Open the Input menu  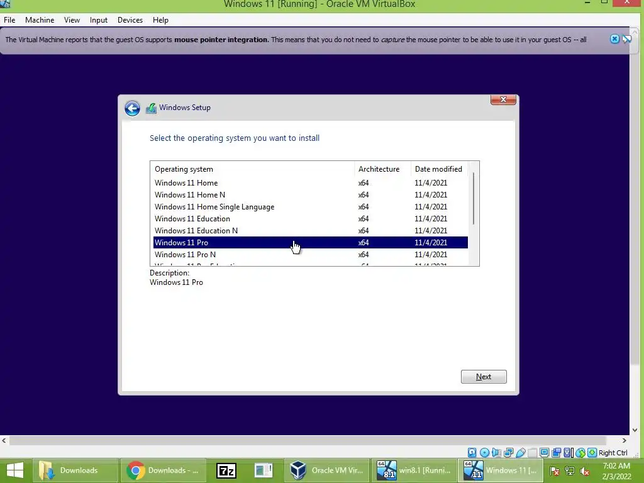[99, 20]
